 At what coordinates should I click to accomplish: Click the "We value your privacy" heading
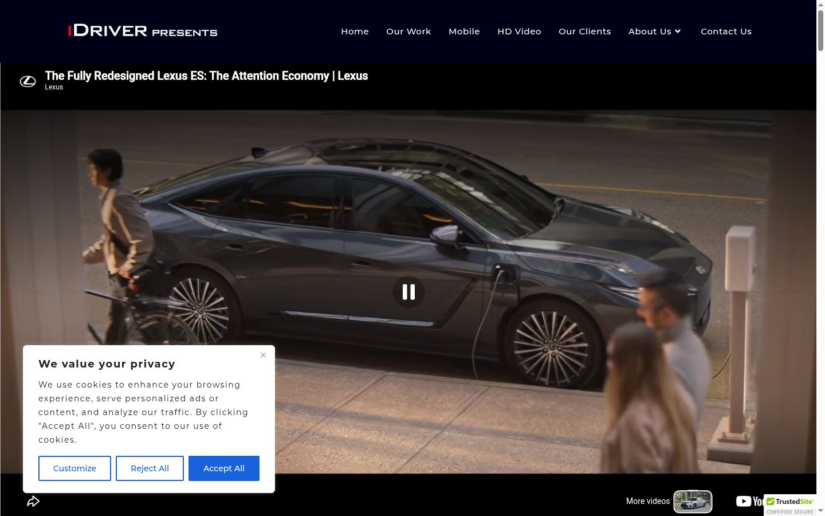(x=107, y=364)
